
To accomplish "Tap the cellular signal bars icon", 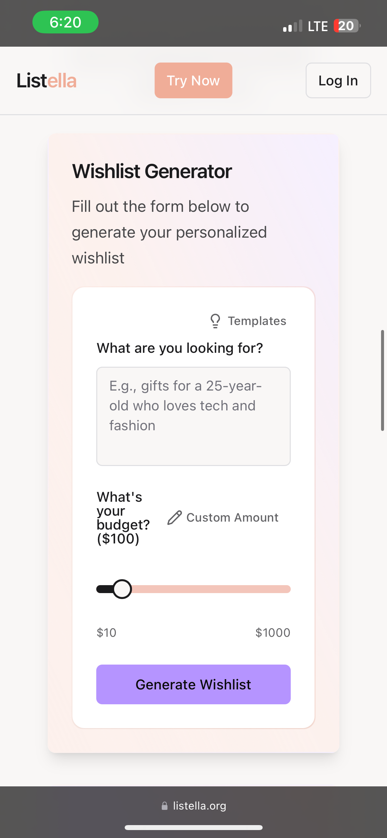I will point(293,26).
